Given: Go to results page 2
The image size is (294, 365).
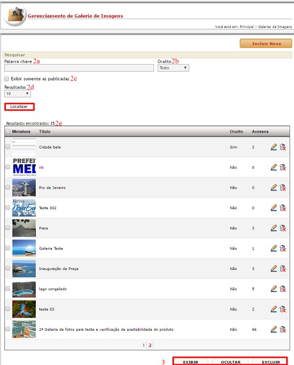Looking at the screenshot, I should pos(150,345).
